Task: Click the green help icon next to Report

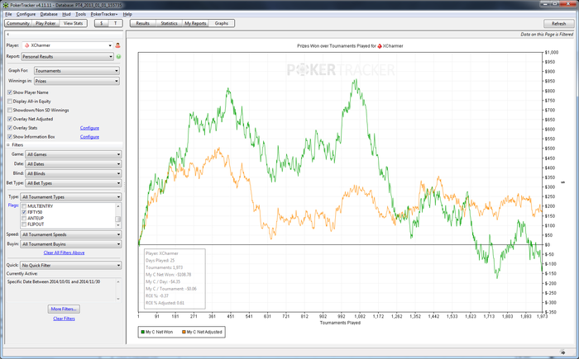Action: click(x=118, y=57)
